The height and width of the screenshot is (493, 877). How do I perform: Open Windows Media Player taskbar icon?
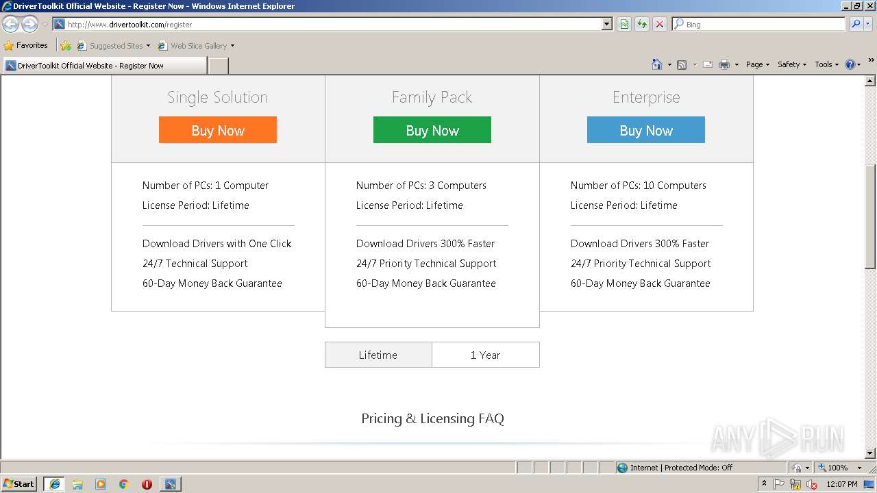click(101, 484)
